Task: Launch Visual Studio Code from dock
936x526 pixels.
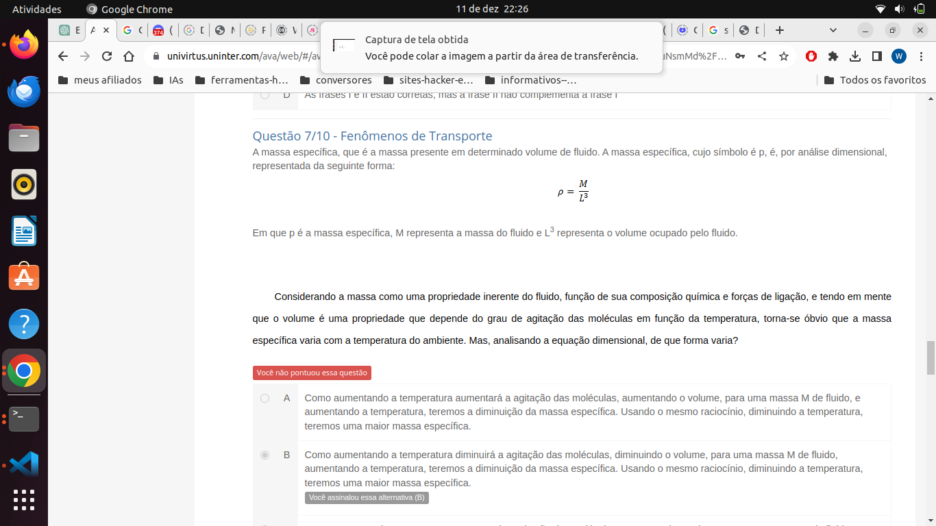Action: pos(24,464)
